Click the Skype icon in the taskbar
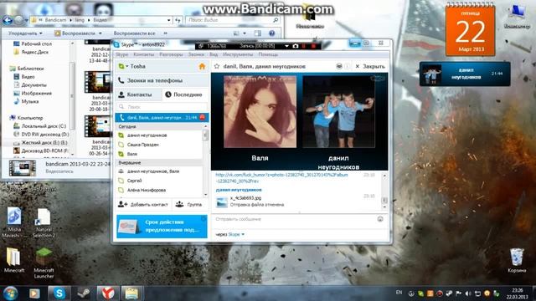Image resolution: width=536 pixels, height=301 pixels. [59, 293]
